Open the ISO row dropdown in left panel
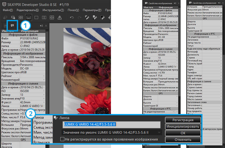 [x=44, y=91]
